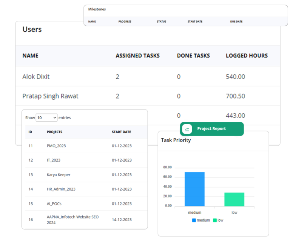Sort milestones by DUE DATE header
The width and height of the screenshot is (290, 239).
[x=236, y=22]
